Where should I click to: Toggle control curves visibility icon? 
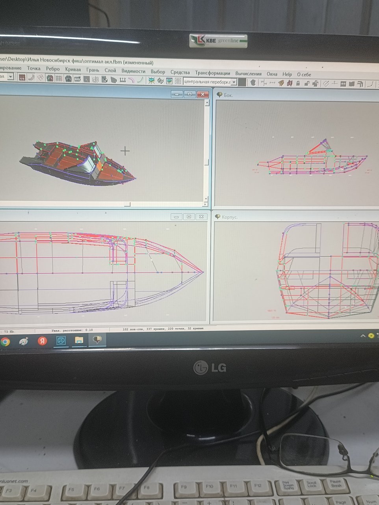(x=31, y=78)
